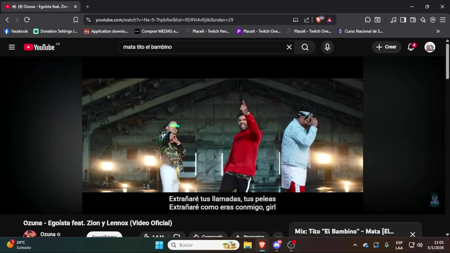Open Brave Shields lion icon
This screenshot has height=253, width=450.
pyautogui.click(x=319, y=20)
